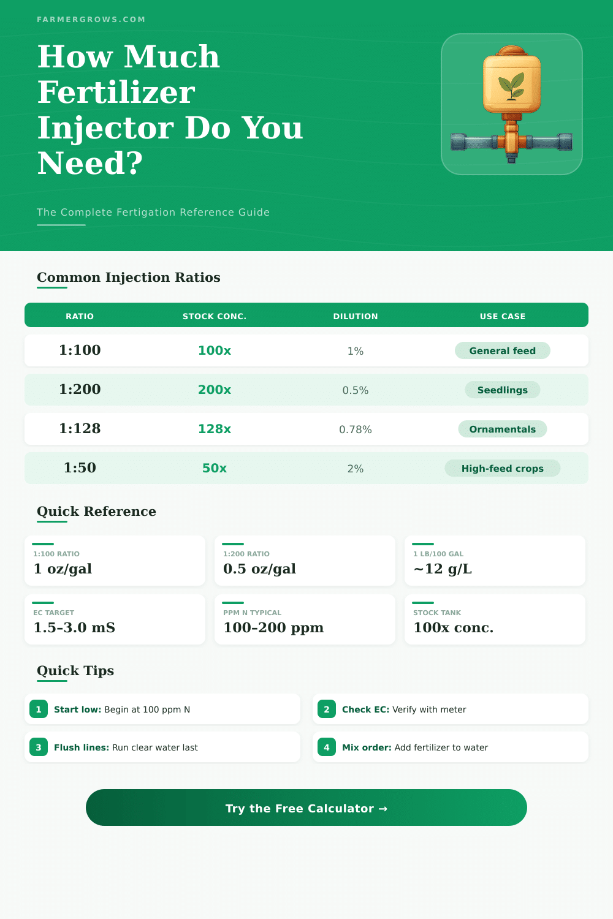
Task: Click the EC Target 1.5–3.0 mS card
Action: tap(115, 619)
